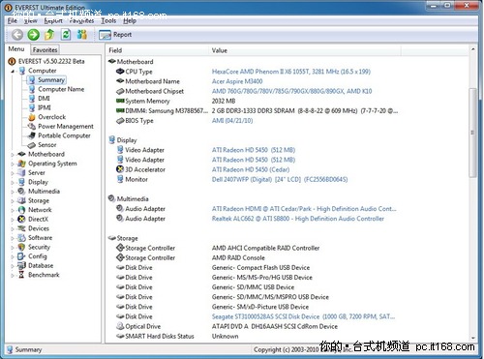Click the Portable Computer laptop icon
484x359 pixels.
click(x=32, y=135)
